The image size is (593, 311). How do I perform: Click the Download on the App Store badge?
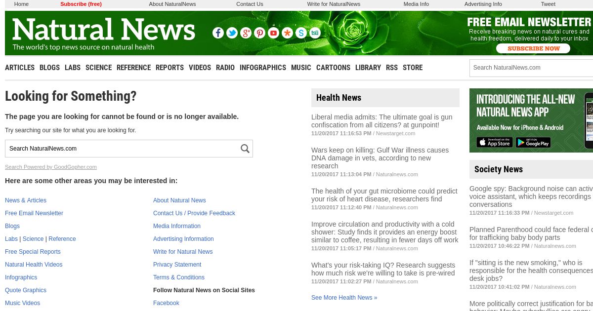(x=495, y=143)
